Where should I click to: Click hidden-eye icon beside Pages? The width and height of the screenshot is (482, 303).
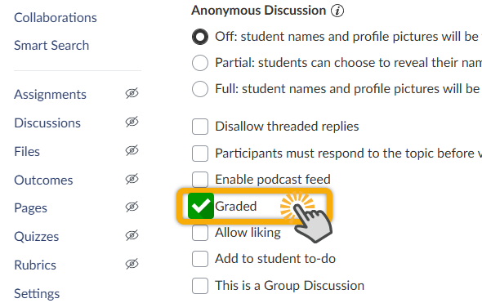pos(132,207)
